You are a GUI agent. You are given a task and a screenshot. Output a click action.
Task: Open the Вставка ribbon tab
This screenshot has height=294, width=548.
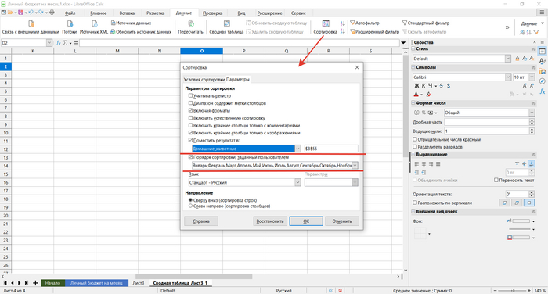pos(127,13)
